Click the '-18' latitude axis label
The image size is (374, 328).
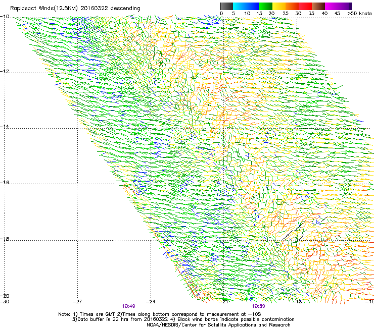pyautogui.click(x=5, y=239)
